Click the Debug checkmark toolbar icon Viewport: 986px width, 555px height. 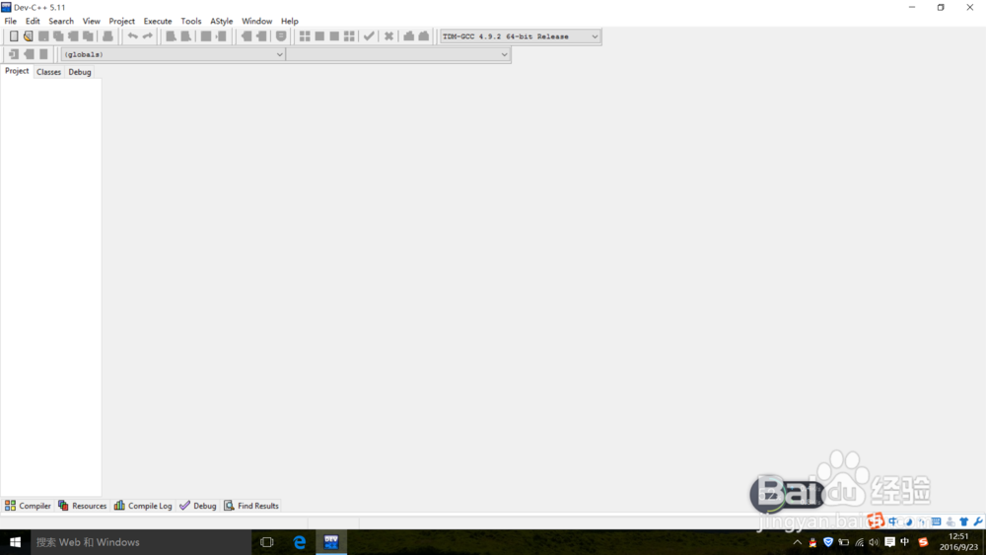click(369, 36)
